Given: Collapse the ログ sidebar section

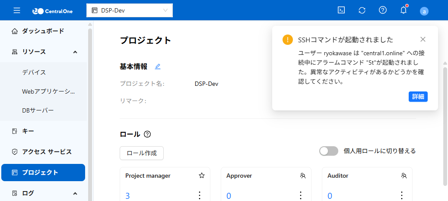Looking at the screenshot, I should click(75, 193).
